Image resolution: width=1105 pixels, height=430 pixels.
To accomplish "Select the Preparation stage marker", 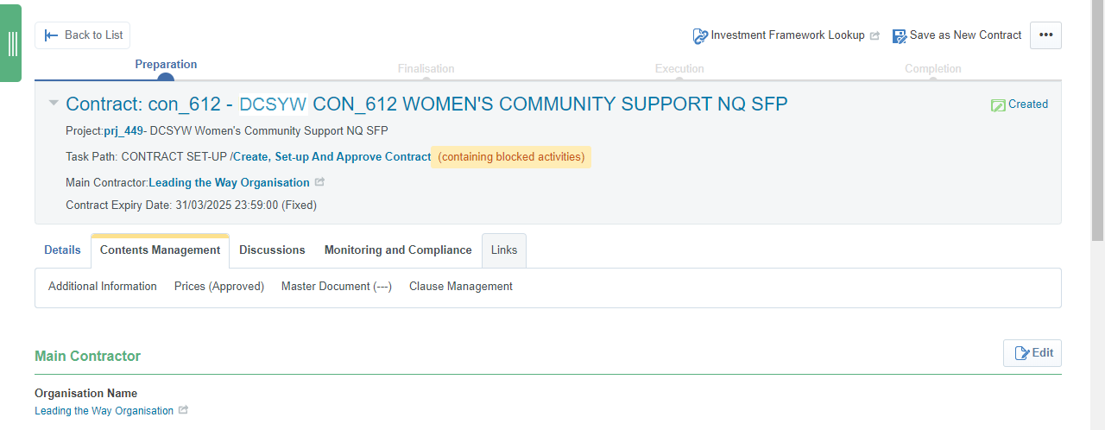I will pos(166,78).
